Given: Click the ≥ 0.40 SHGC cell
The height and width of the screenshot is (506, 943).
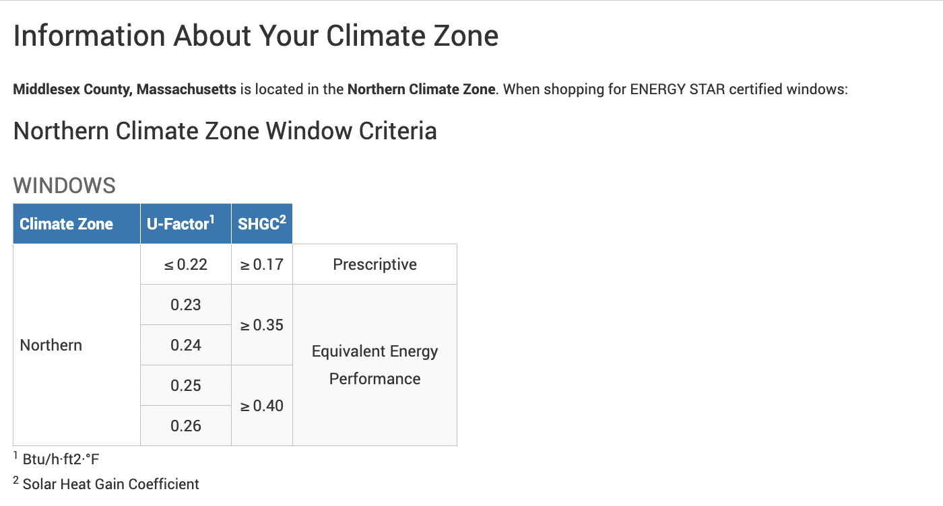Looking at the screenshot, I should 262,406.
